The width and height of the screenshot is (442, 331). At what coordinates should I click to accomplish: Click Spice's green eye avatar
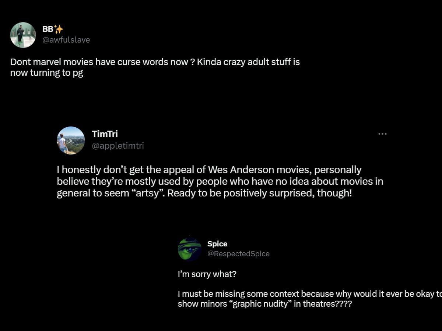click(x=190, y=249)
